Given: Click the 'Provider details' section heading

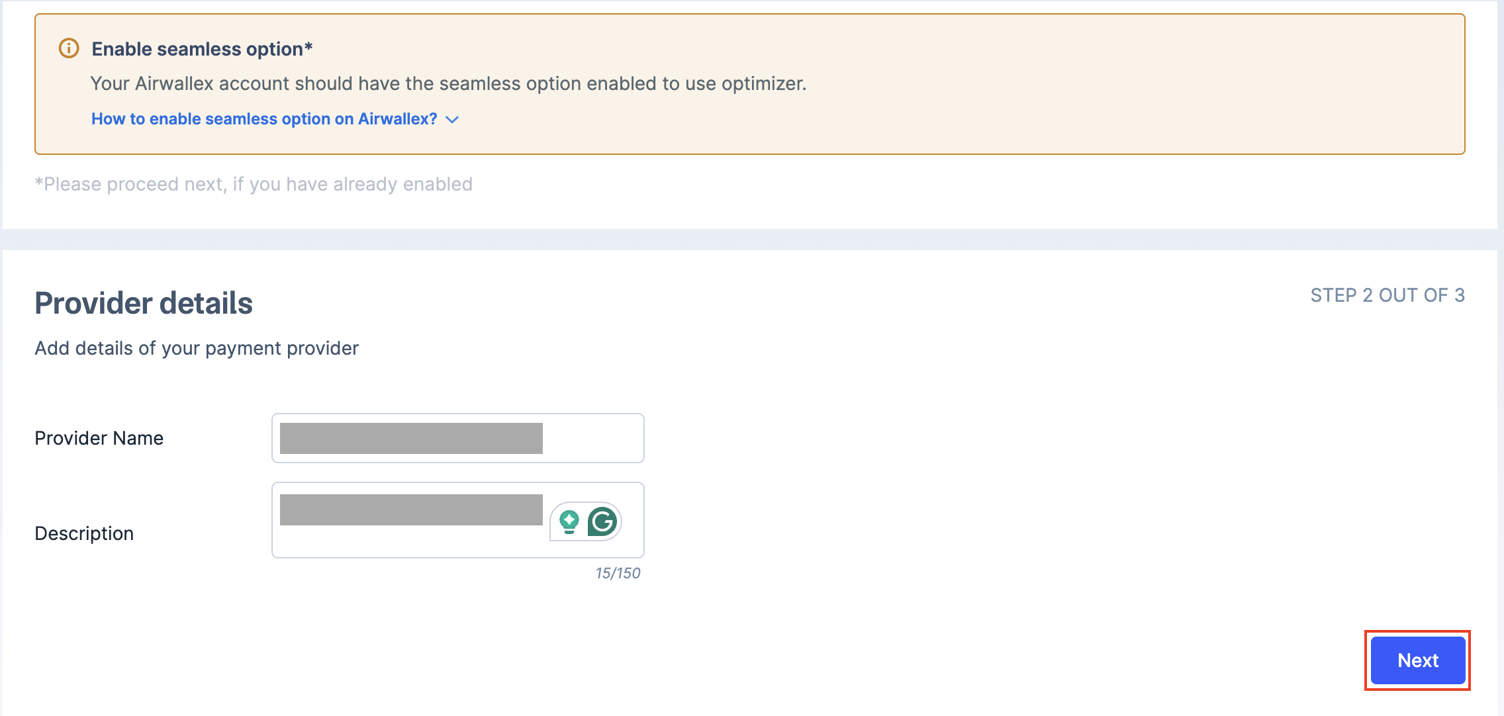Looking at the screenshot, I should [x=144, y=303].
